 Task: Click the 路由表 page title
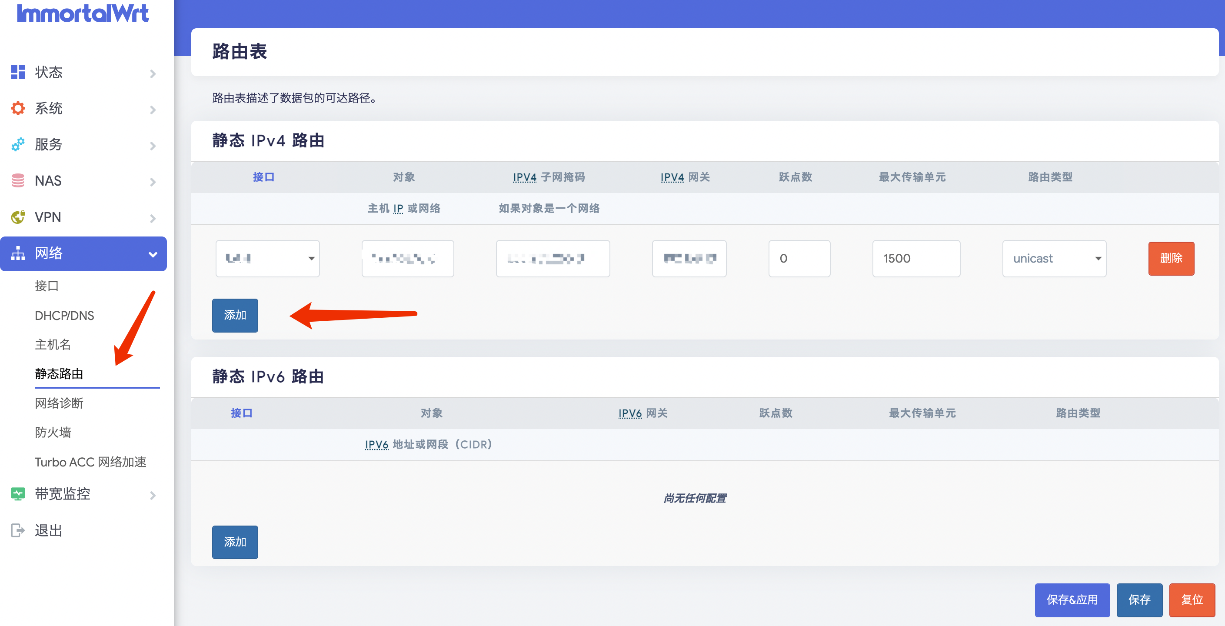(240, 51)
